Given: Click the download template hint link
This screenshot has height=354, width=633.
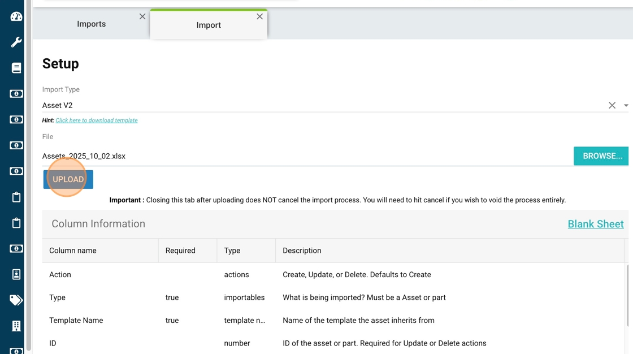Looking at the screenshot, I should (97, 120).
